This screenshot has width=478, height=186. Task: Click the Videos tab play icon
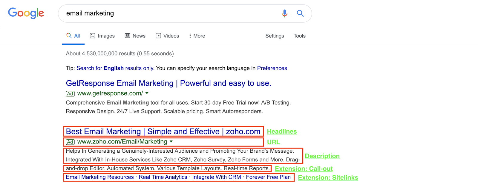coord(158,36)
